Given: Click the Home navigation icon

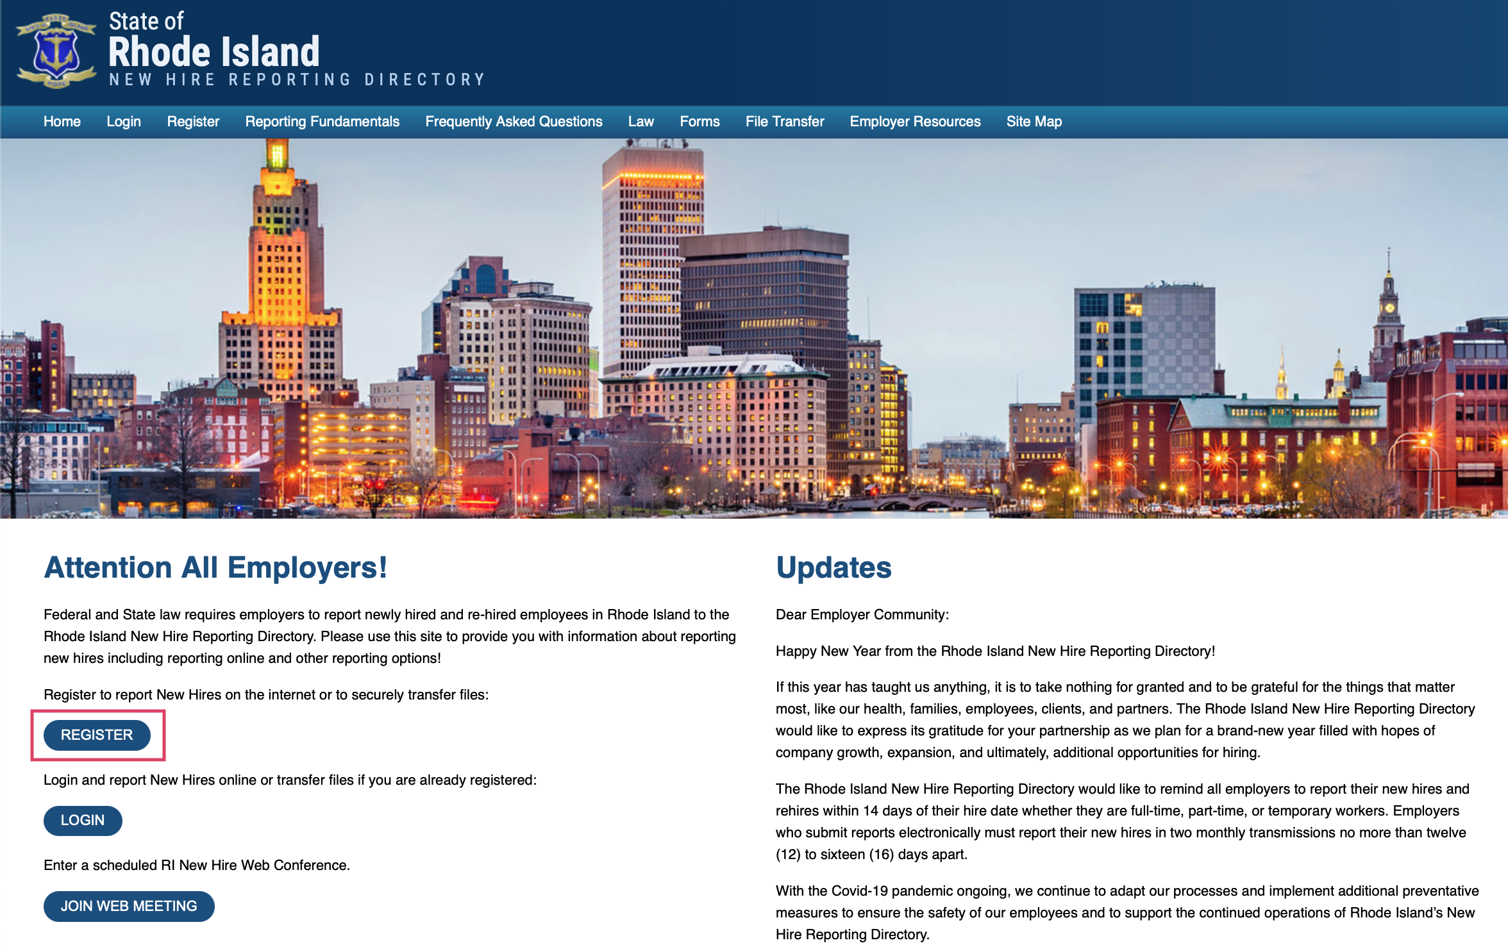Looking at the screenshot, I should [61, 122].
